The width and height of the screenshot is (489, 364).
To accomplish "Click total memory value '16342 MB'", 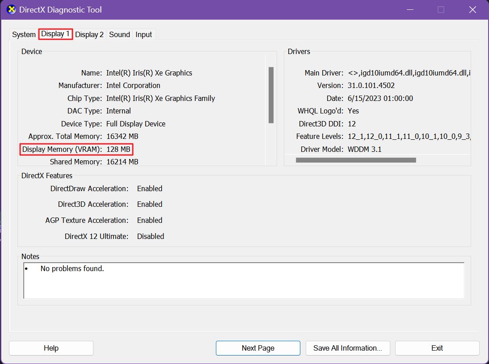I will point(122,137).
